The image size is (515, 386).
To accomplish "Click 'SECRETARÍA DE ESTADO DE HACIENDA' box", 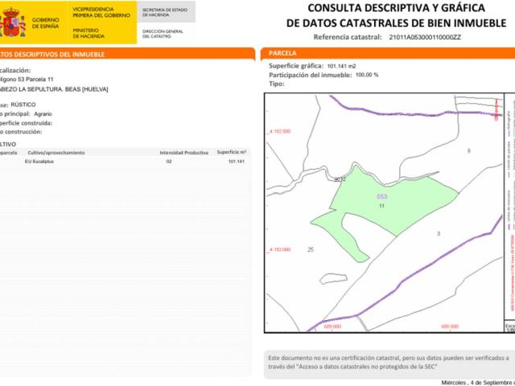I will (x=167, y=12).
